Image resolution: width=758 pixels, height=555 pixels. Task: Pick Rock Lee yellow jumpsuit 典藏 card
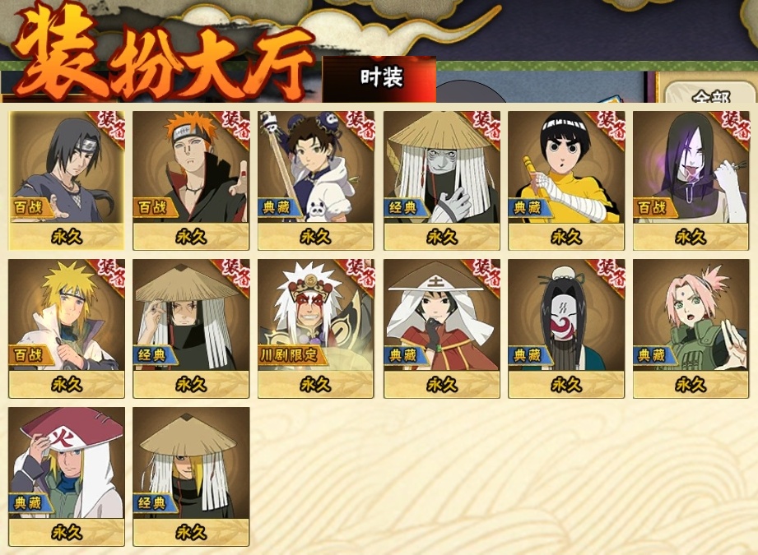click(x=566, y=181)
